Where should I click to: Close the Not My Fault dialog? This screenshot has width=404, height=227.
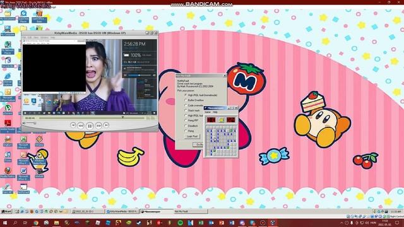pyautogui.click(x=225, y=76)
